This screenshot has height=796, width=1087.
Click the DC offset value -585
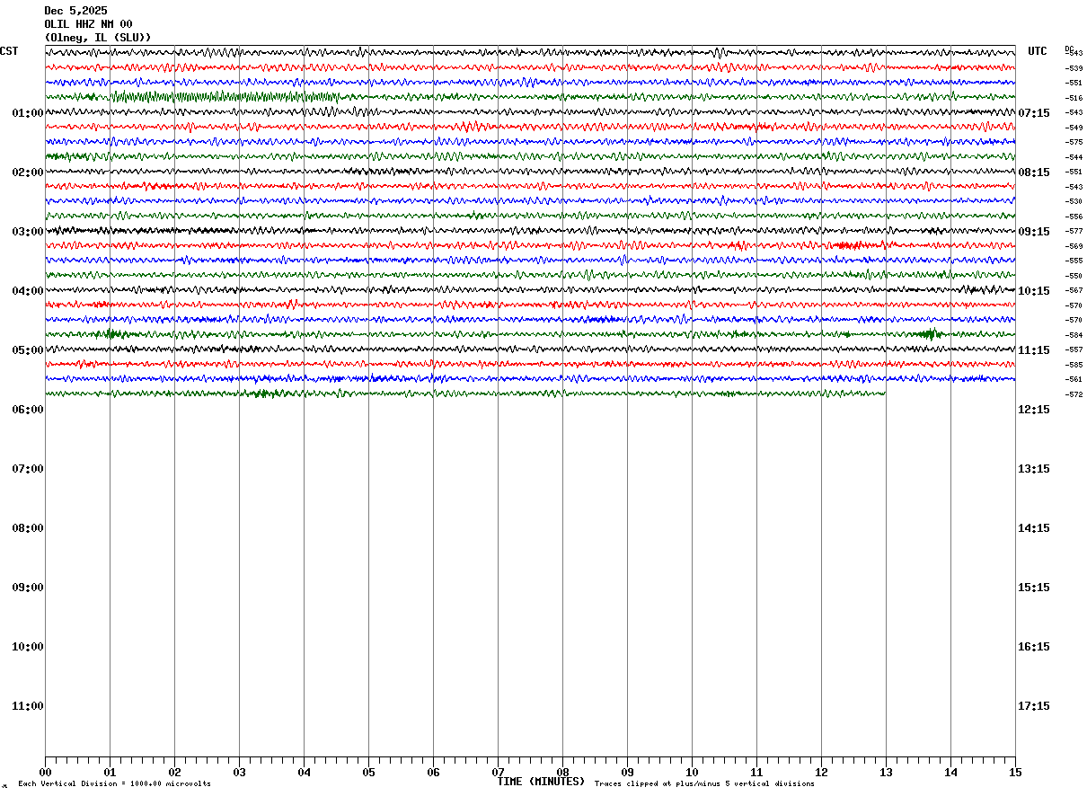[x=1074, y=365]
